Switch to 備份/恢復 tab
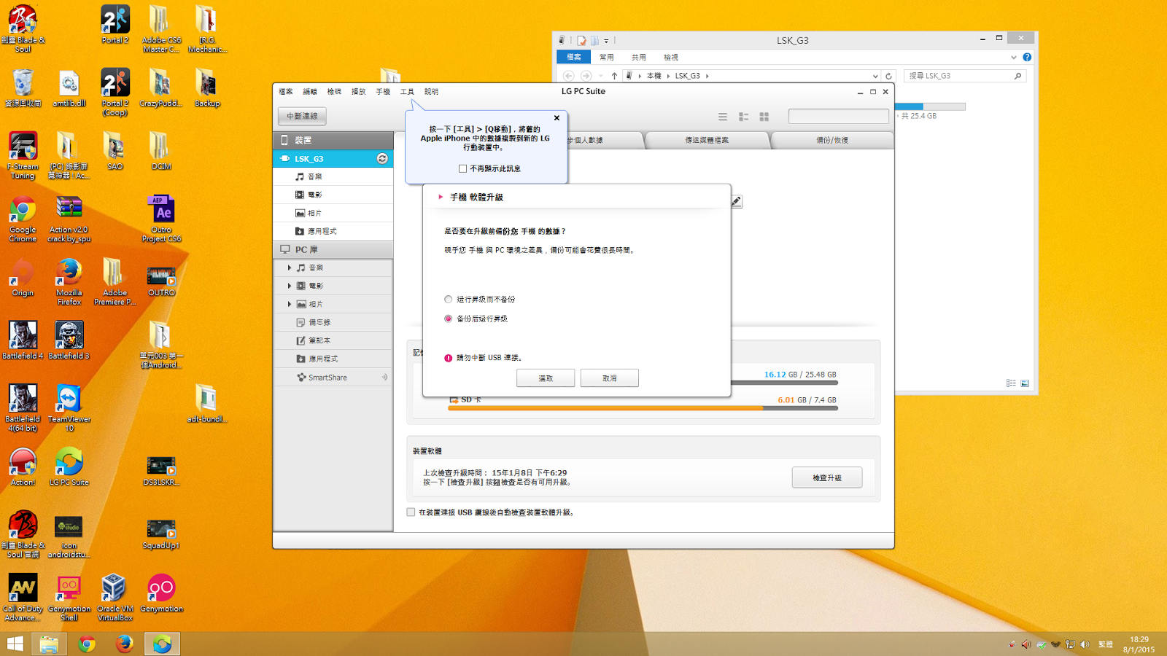Image resolution: width=1167 pixels, height=656 pixels. point(832,140)
